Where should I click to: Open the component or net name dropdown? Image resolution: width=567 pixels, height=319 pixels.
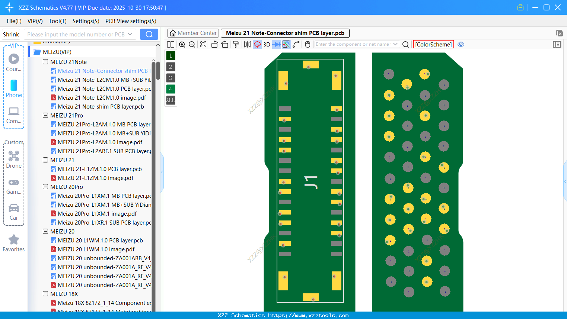point(395,44)
